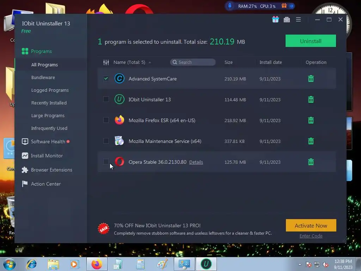The image size is (361, 271).
Task: Check the Mozilla Firefox ESR checkbox
Action: pyautogui.click(x=106, y=120)
